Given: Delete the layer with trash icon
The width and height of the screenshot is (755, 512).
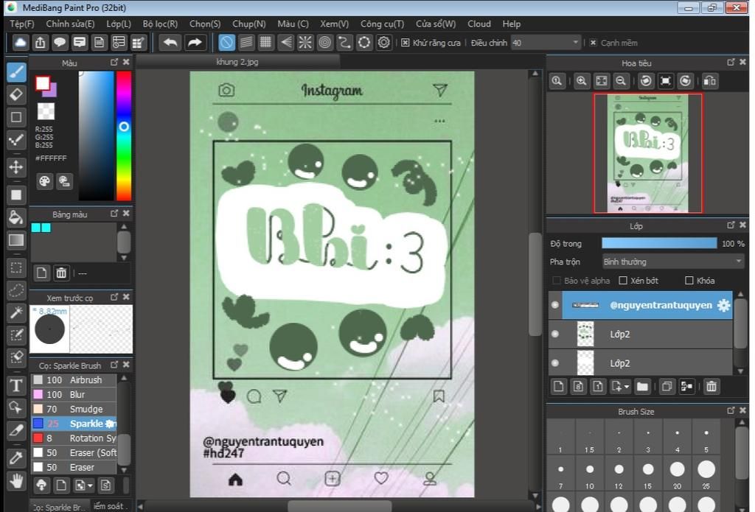Looking at the screenshot, I should point(711,386).
